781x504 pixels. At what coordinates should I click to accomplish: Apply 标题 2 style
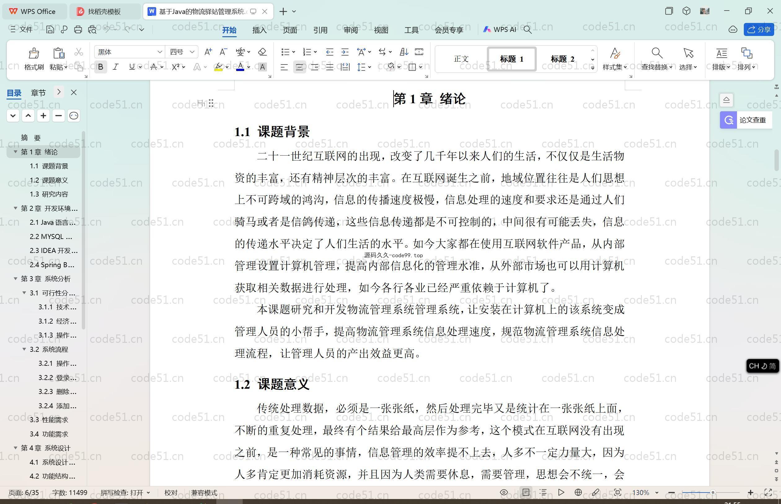coord(563,59)
